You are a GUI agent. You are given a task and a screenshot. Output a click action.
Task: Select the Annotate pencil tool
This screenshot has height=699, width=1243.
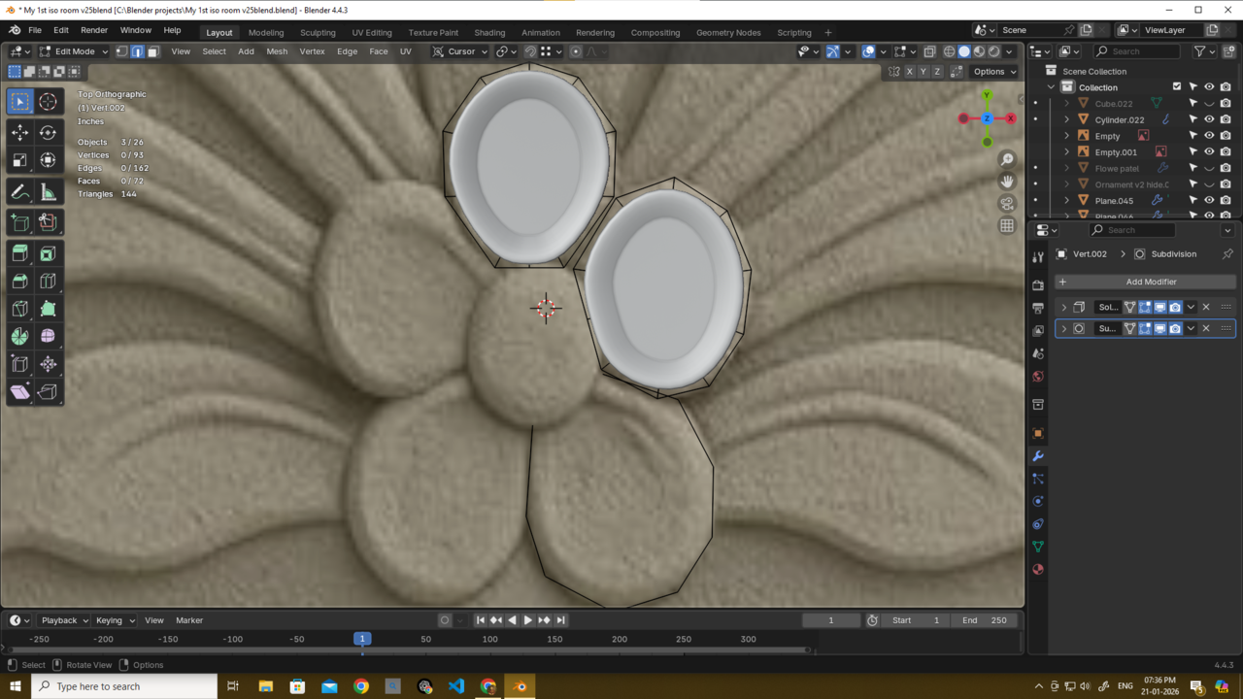pos(19,192)
